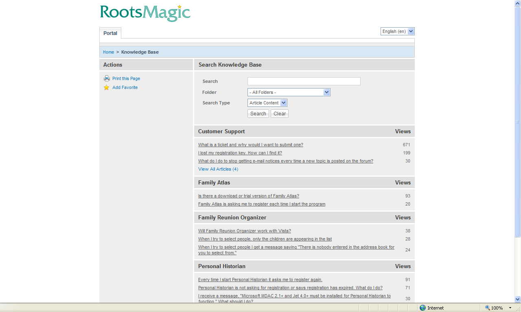Open article What is a ticket
521x312 pixels.
click(x=251, y=145)
